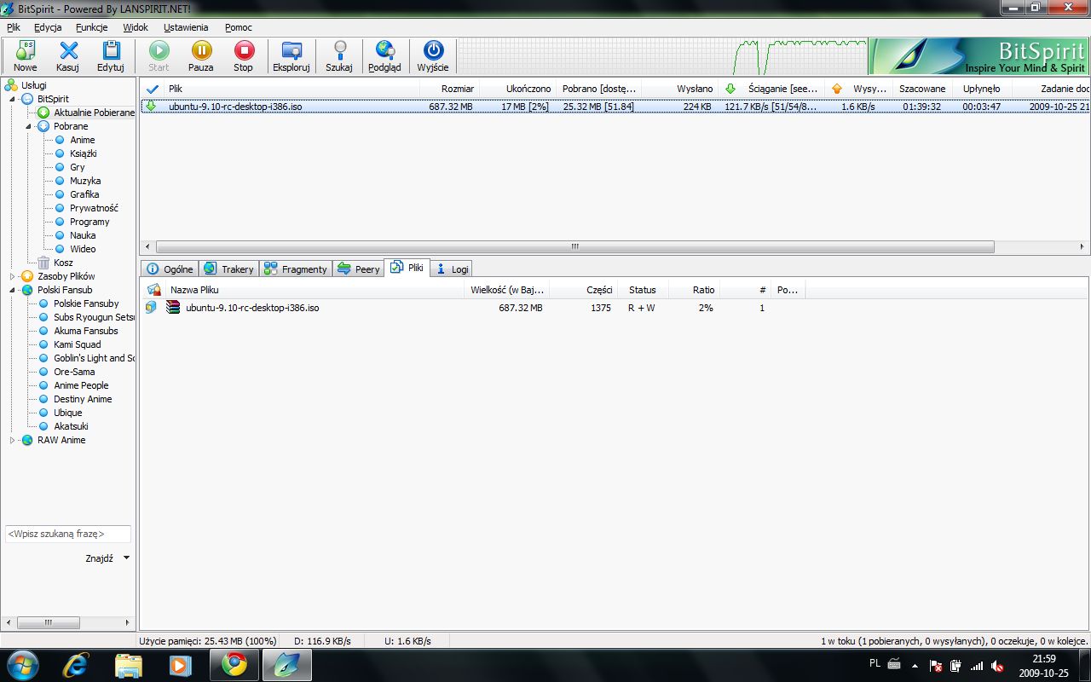Show hidden tray icons arrow
1091x682 pixels.
coord(915,666)
